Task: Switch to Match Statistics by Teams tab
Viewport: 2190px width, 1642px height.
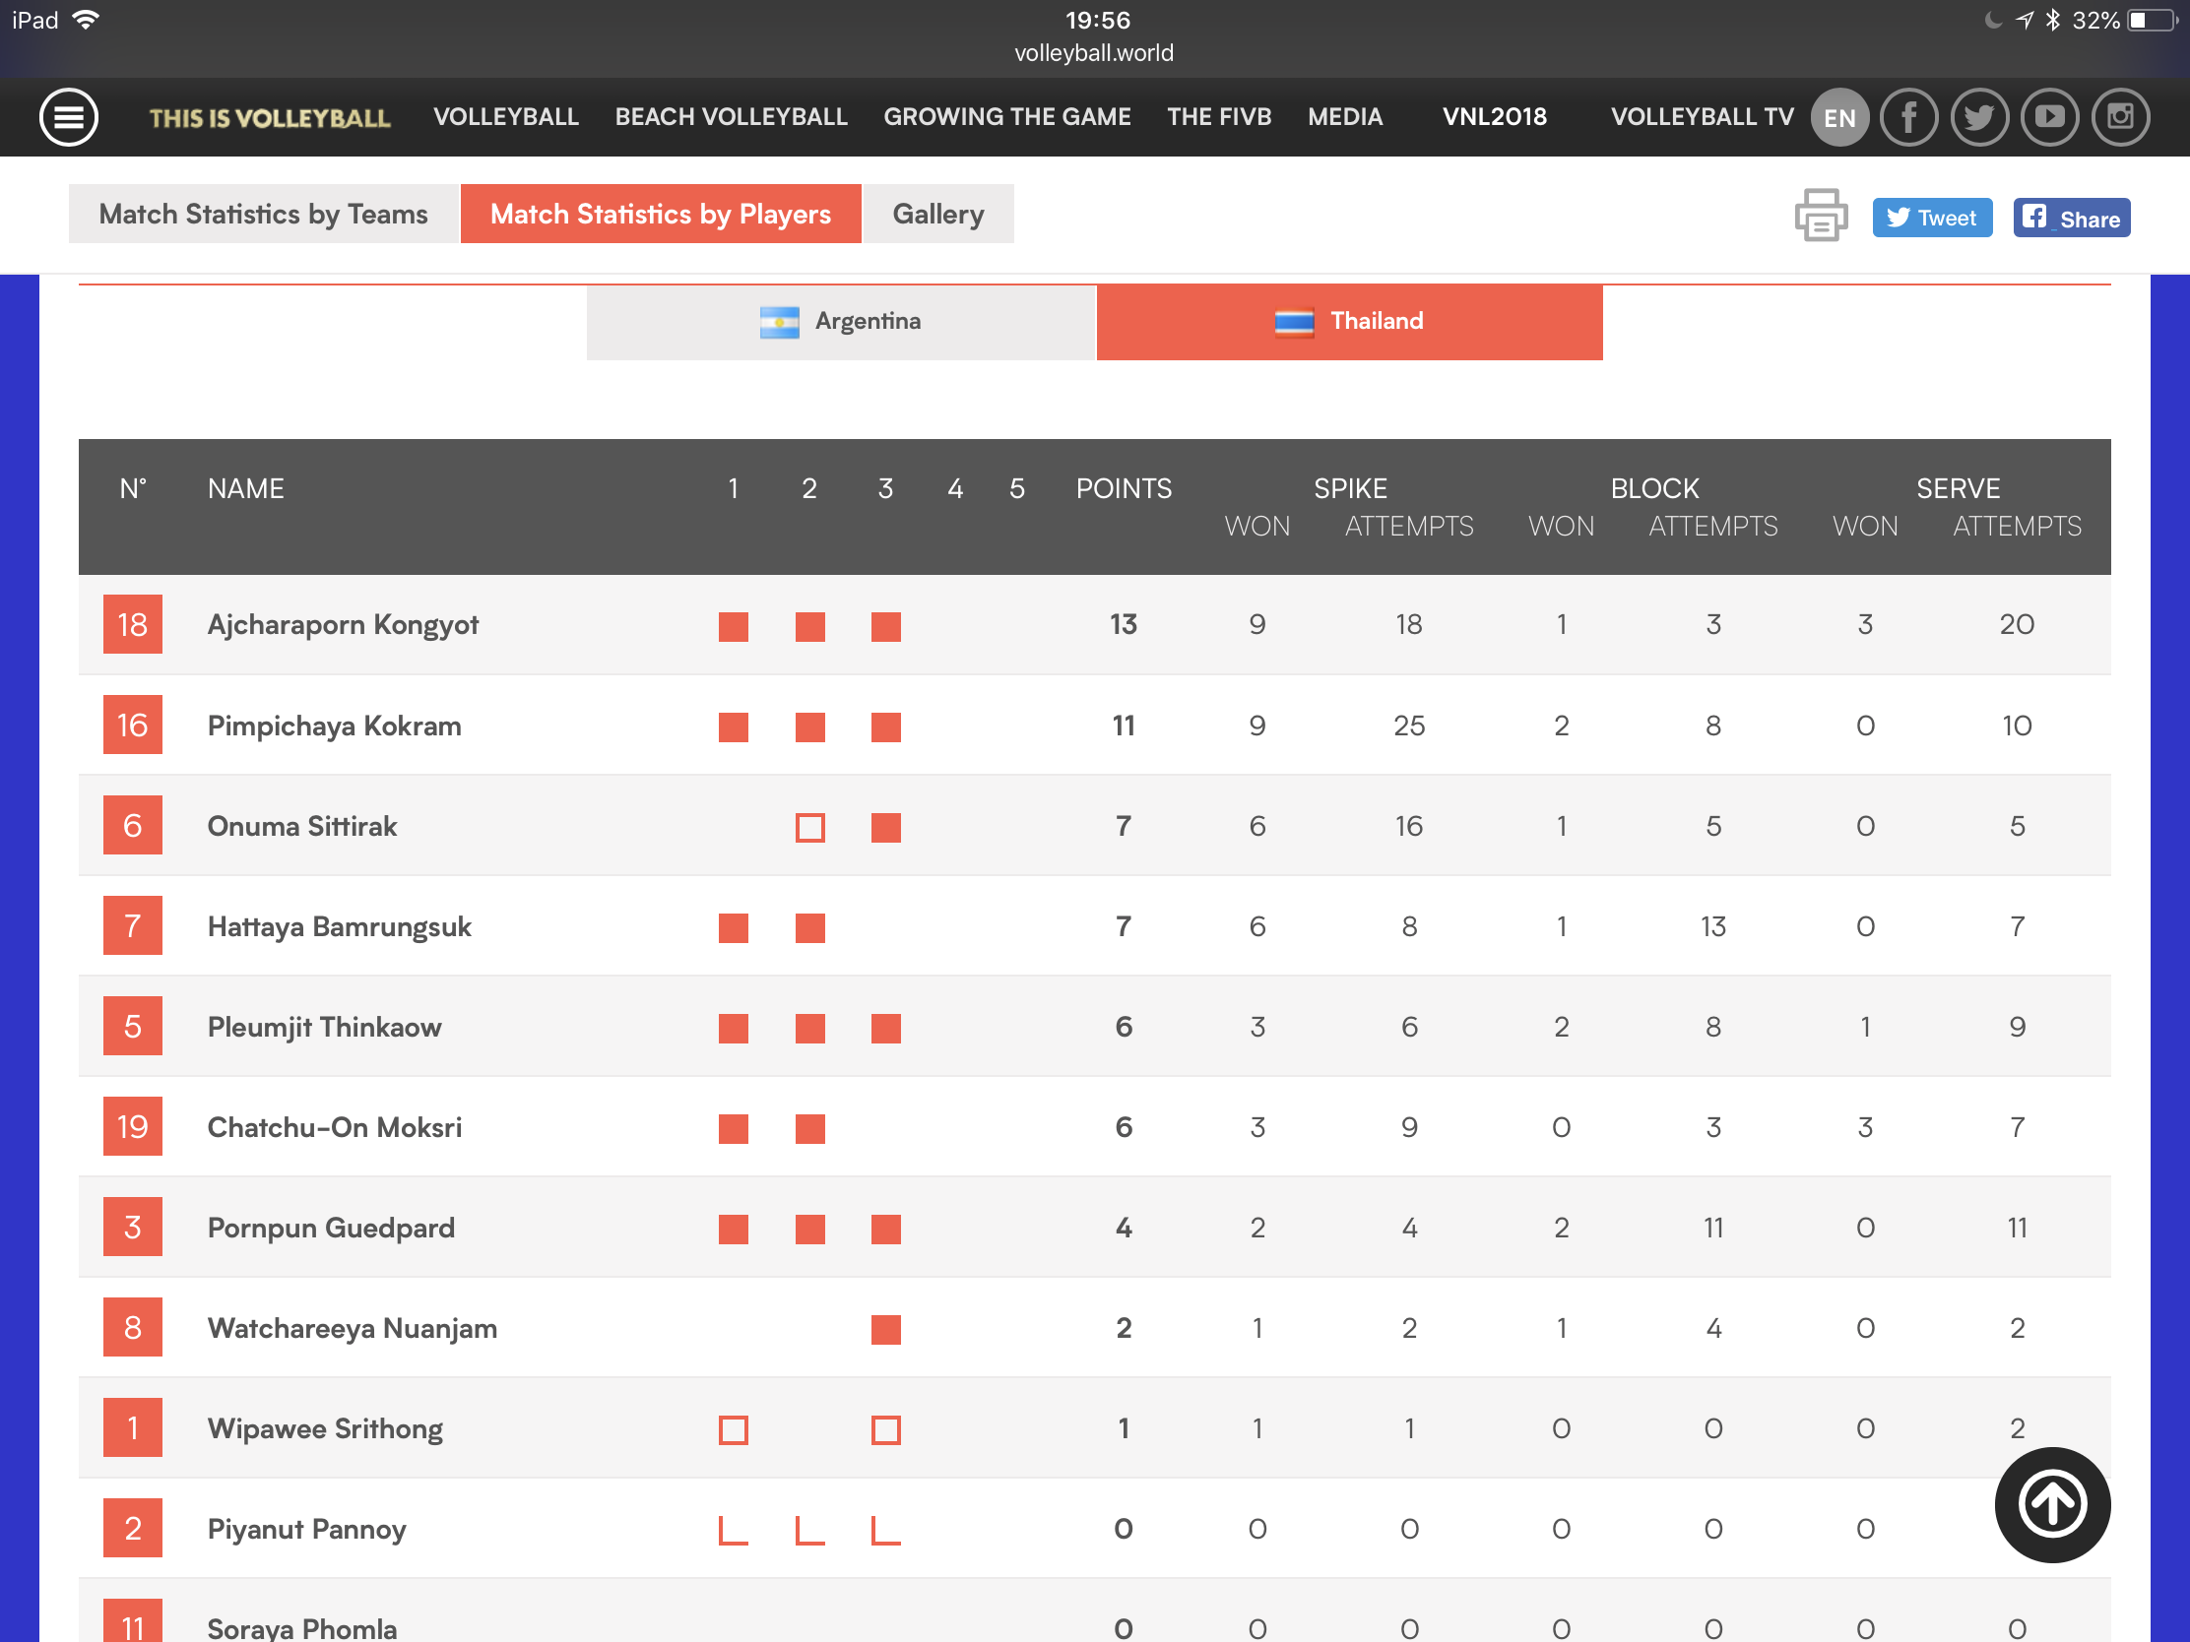Action: coord(263,214)
